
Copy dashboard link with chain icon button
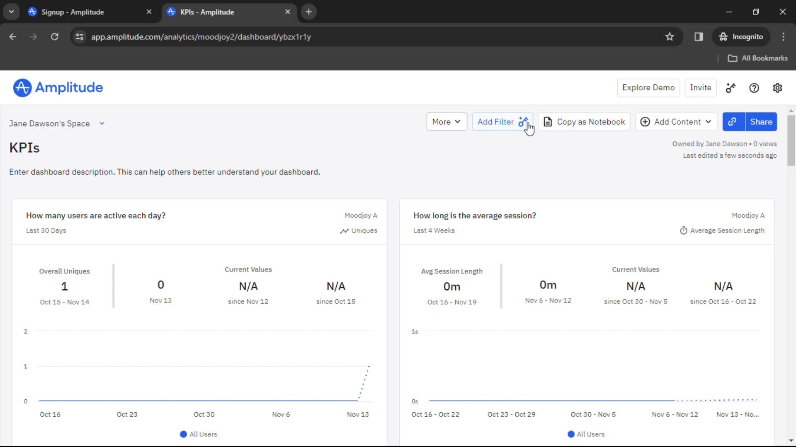tap(733, 122)
